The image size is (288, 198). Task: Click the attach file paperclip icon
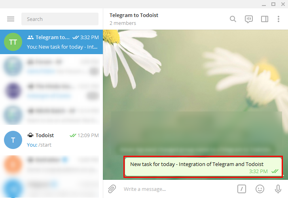click(x=112, y=189)
